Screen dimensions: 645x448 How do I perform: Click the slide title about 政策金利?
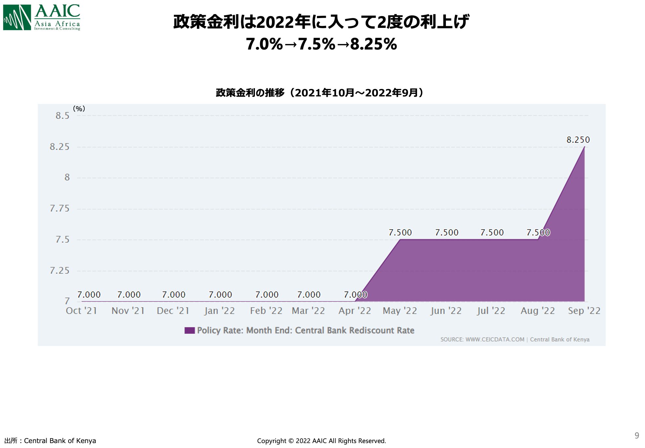(321, 22)
